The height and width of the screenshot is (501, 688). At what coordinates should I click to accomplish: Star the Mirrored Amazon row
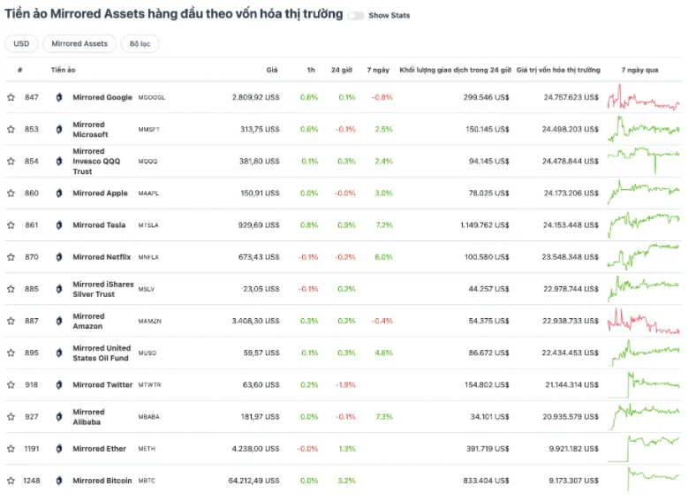11,321
